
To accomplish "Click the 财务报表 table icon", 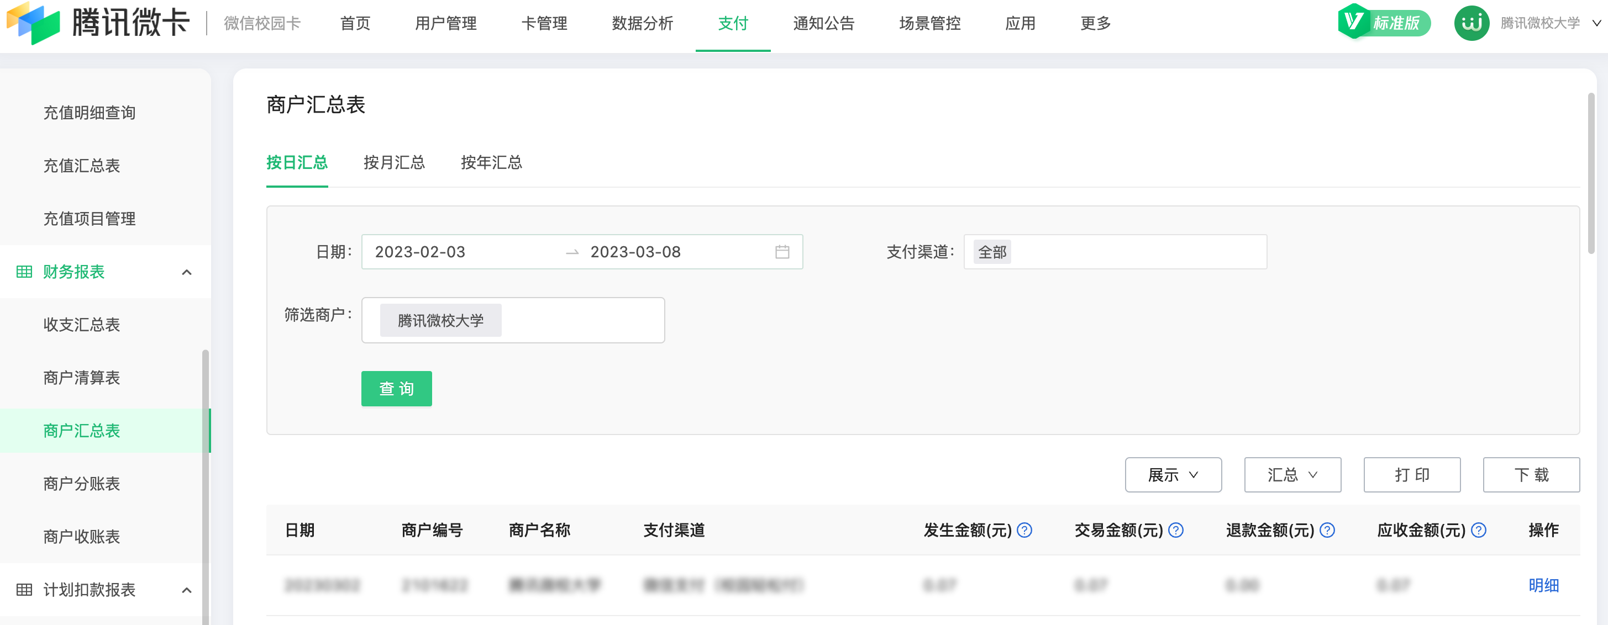I will [x=24, y=272].
